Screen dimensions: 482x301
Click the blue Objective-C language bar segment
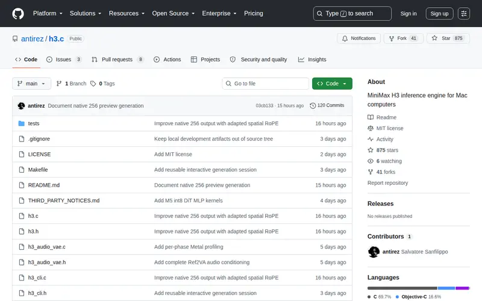446,288
